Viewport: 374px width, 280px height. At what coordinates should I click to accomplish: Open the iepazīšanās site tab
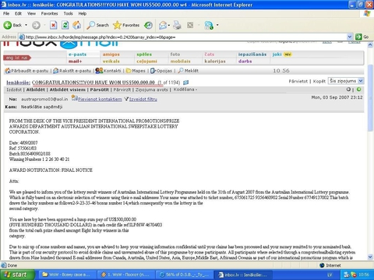tap(252, 54)
